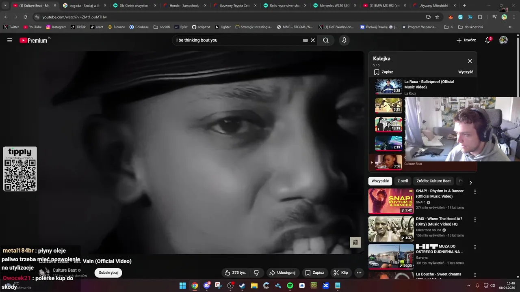This screenshot has height=292, width=520.
Task: Click the magnifier search button
Action: 326,40
